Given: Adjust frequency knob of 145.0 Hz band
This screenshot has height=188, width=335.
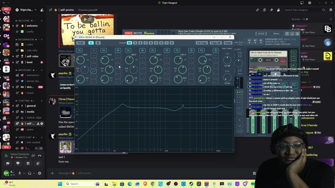Looking at the screenshot, I should pos(105,60).
